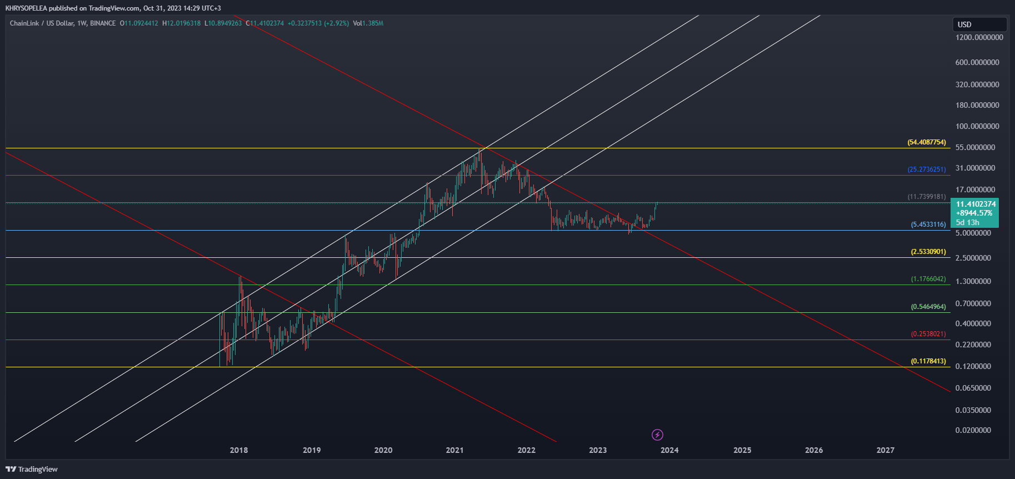This screenshot has width=1015, height=479.
Task: Select the 25.2736251 blue level label
Action: pos(927,169)
